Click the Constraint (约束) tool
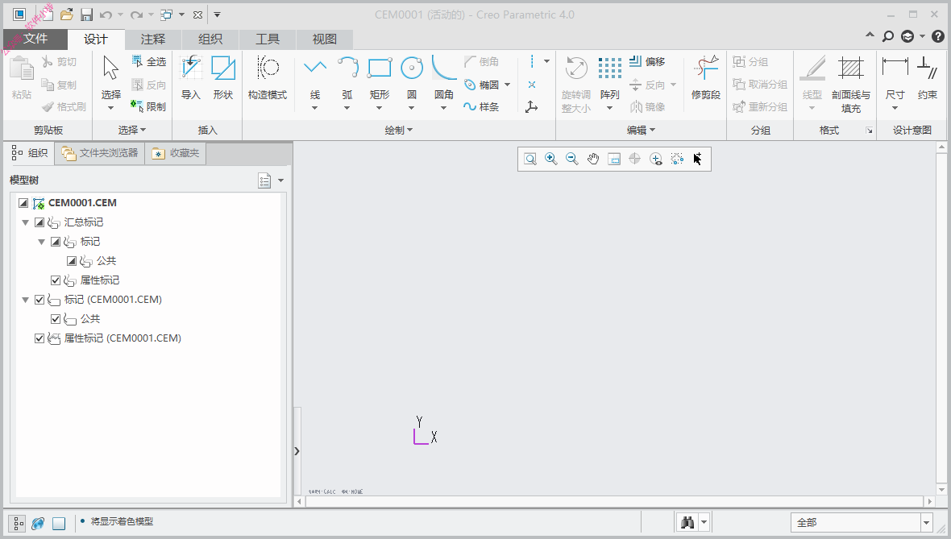 coord(928,77)
